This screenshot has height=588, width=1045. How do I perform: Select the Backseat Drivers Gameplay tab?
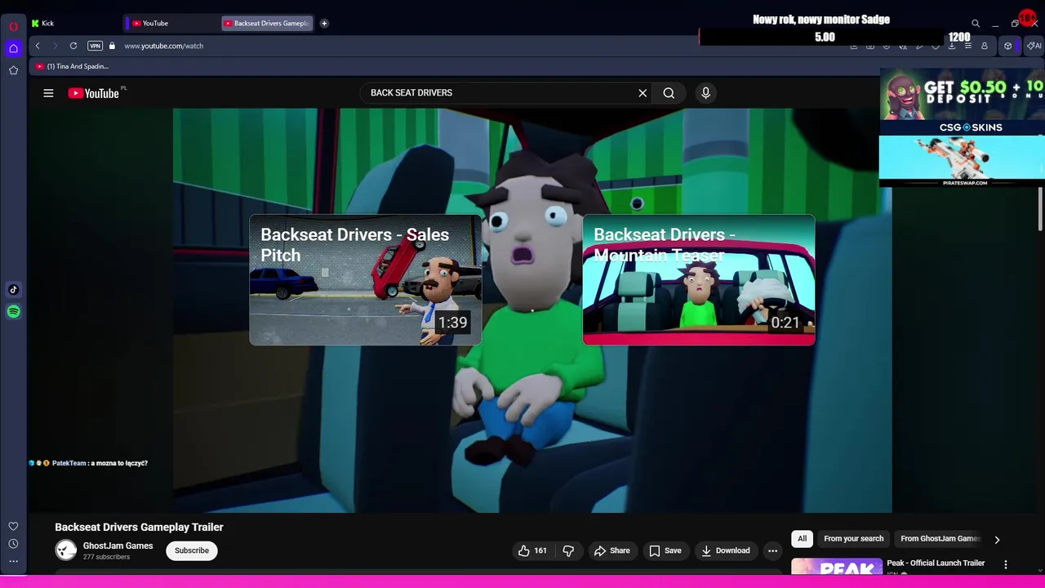pyautogui.click(x=266, y=23)
